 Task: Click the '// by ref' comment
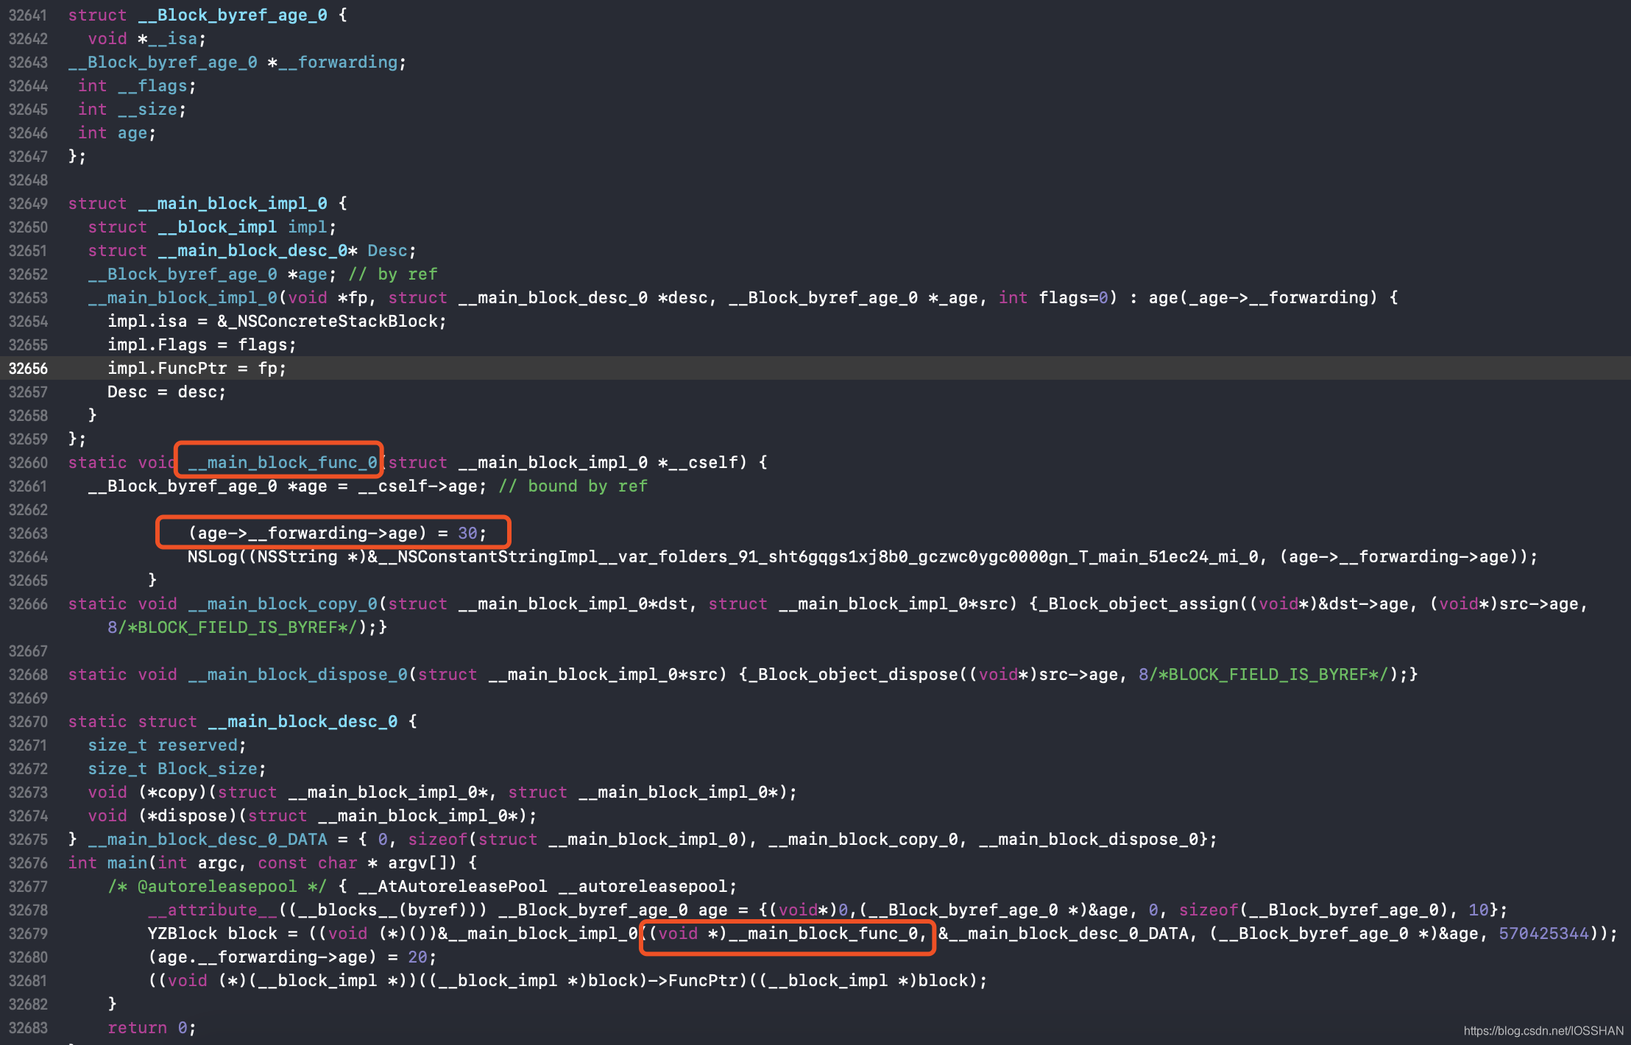tap(393, 274)
